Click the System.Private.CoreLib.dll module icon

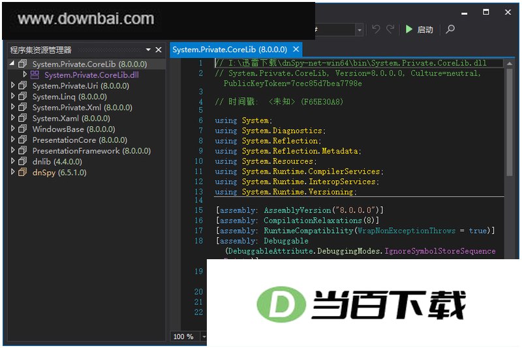point(35,74)
